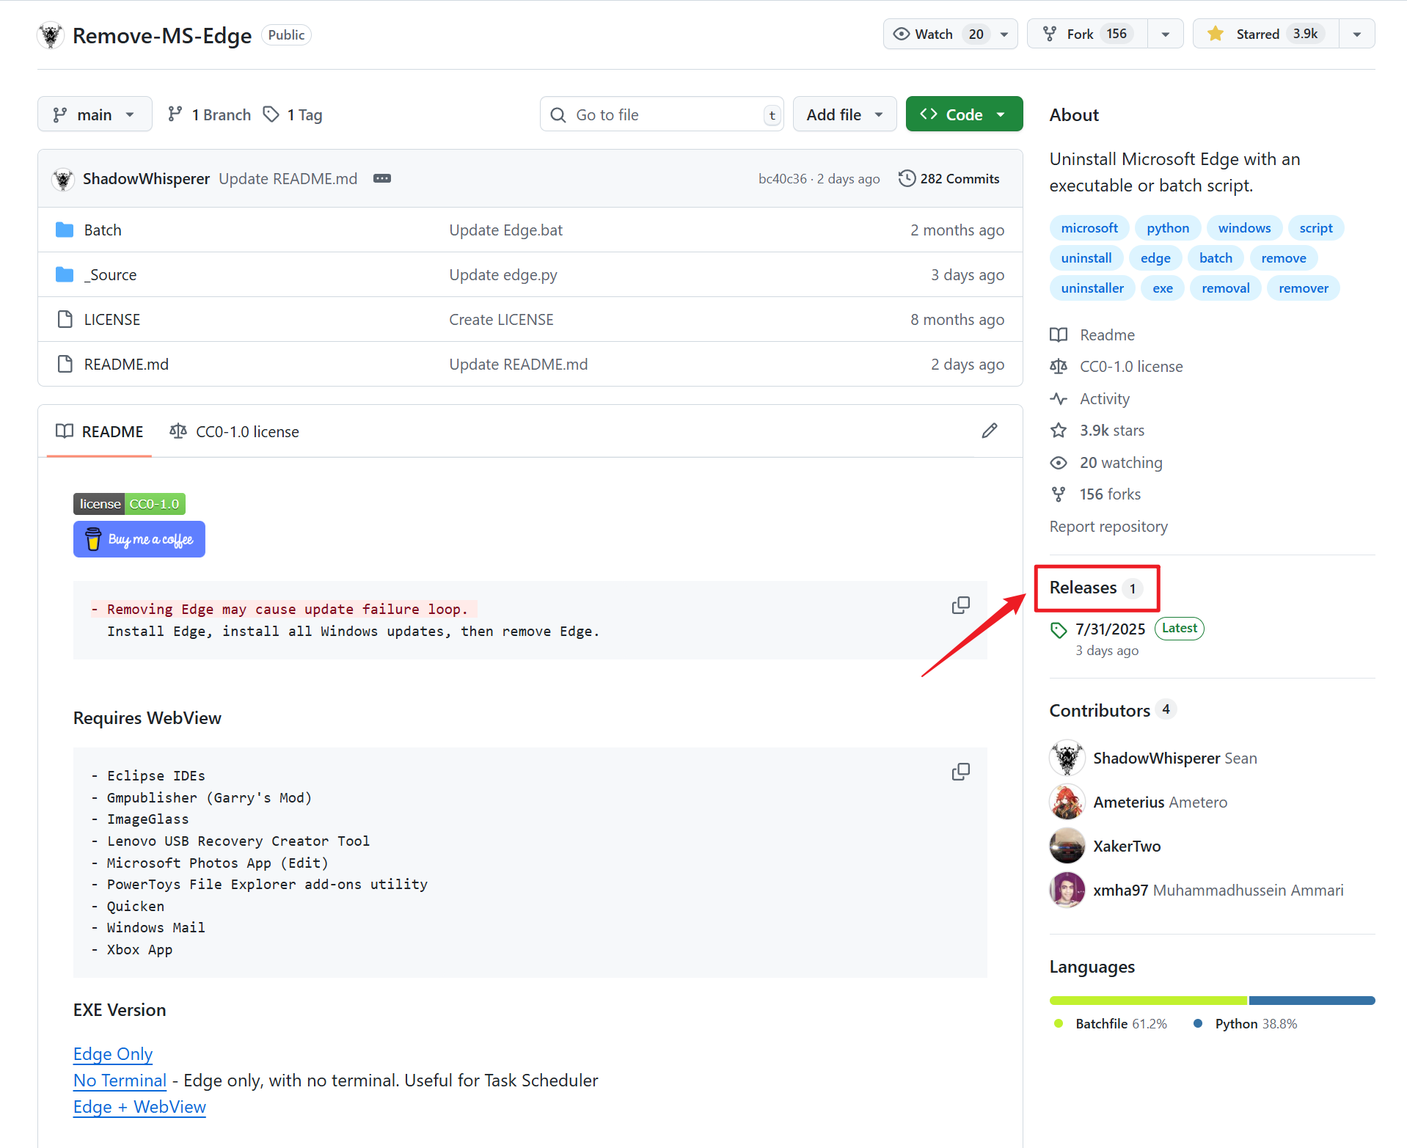Screen dimensions: 1407x1148
Task: Open the star lists dropdown arrow
Action: (1357, 34)
